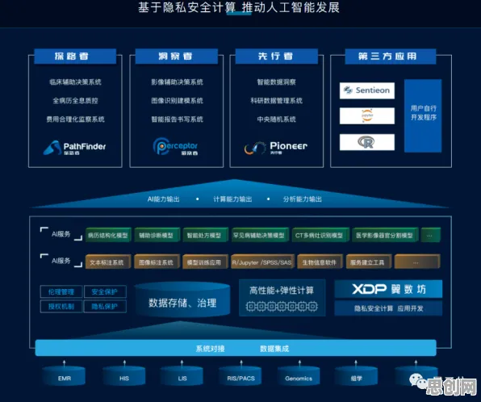This screenshot has height=402, width=481.
Task: Click the 用户自行开发程序 block
Action: [423, 115]
